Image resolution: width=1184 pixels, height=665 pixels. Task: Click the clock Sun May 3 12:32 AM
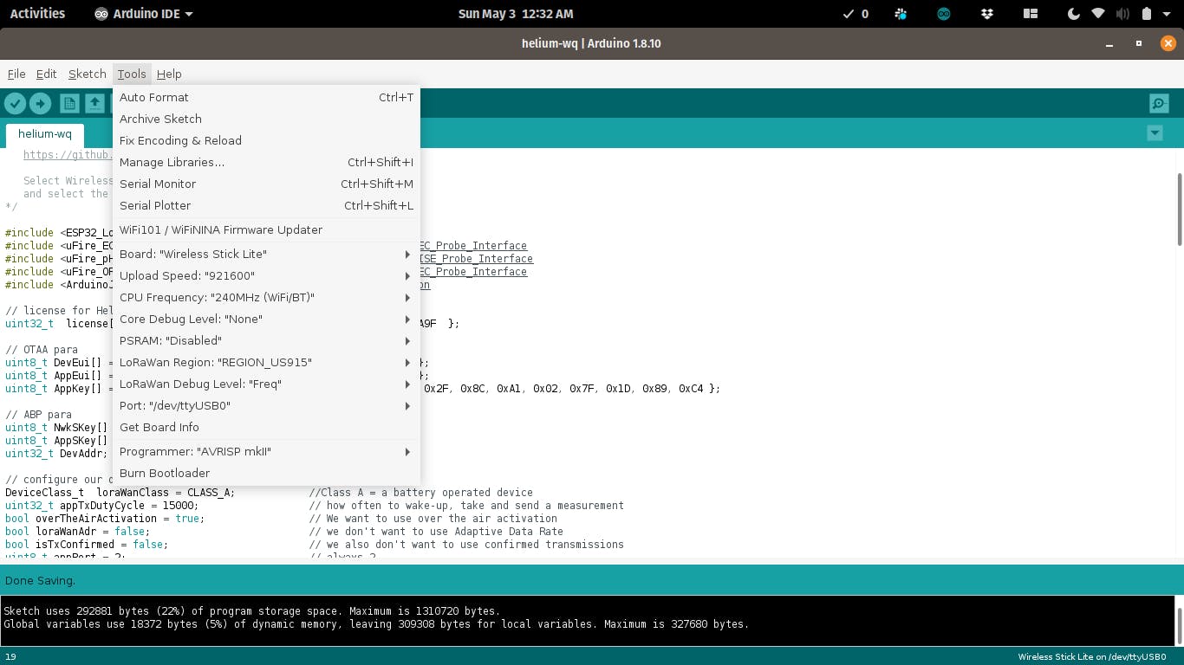coord(515,14)
